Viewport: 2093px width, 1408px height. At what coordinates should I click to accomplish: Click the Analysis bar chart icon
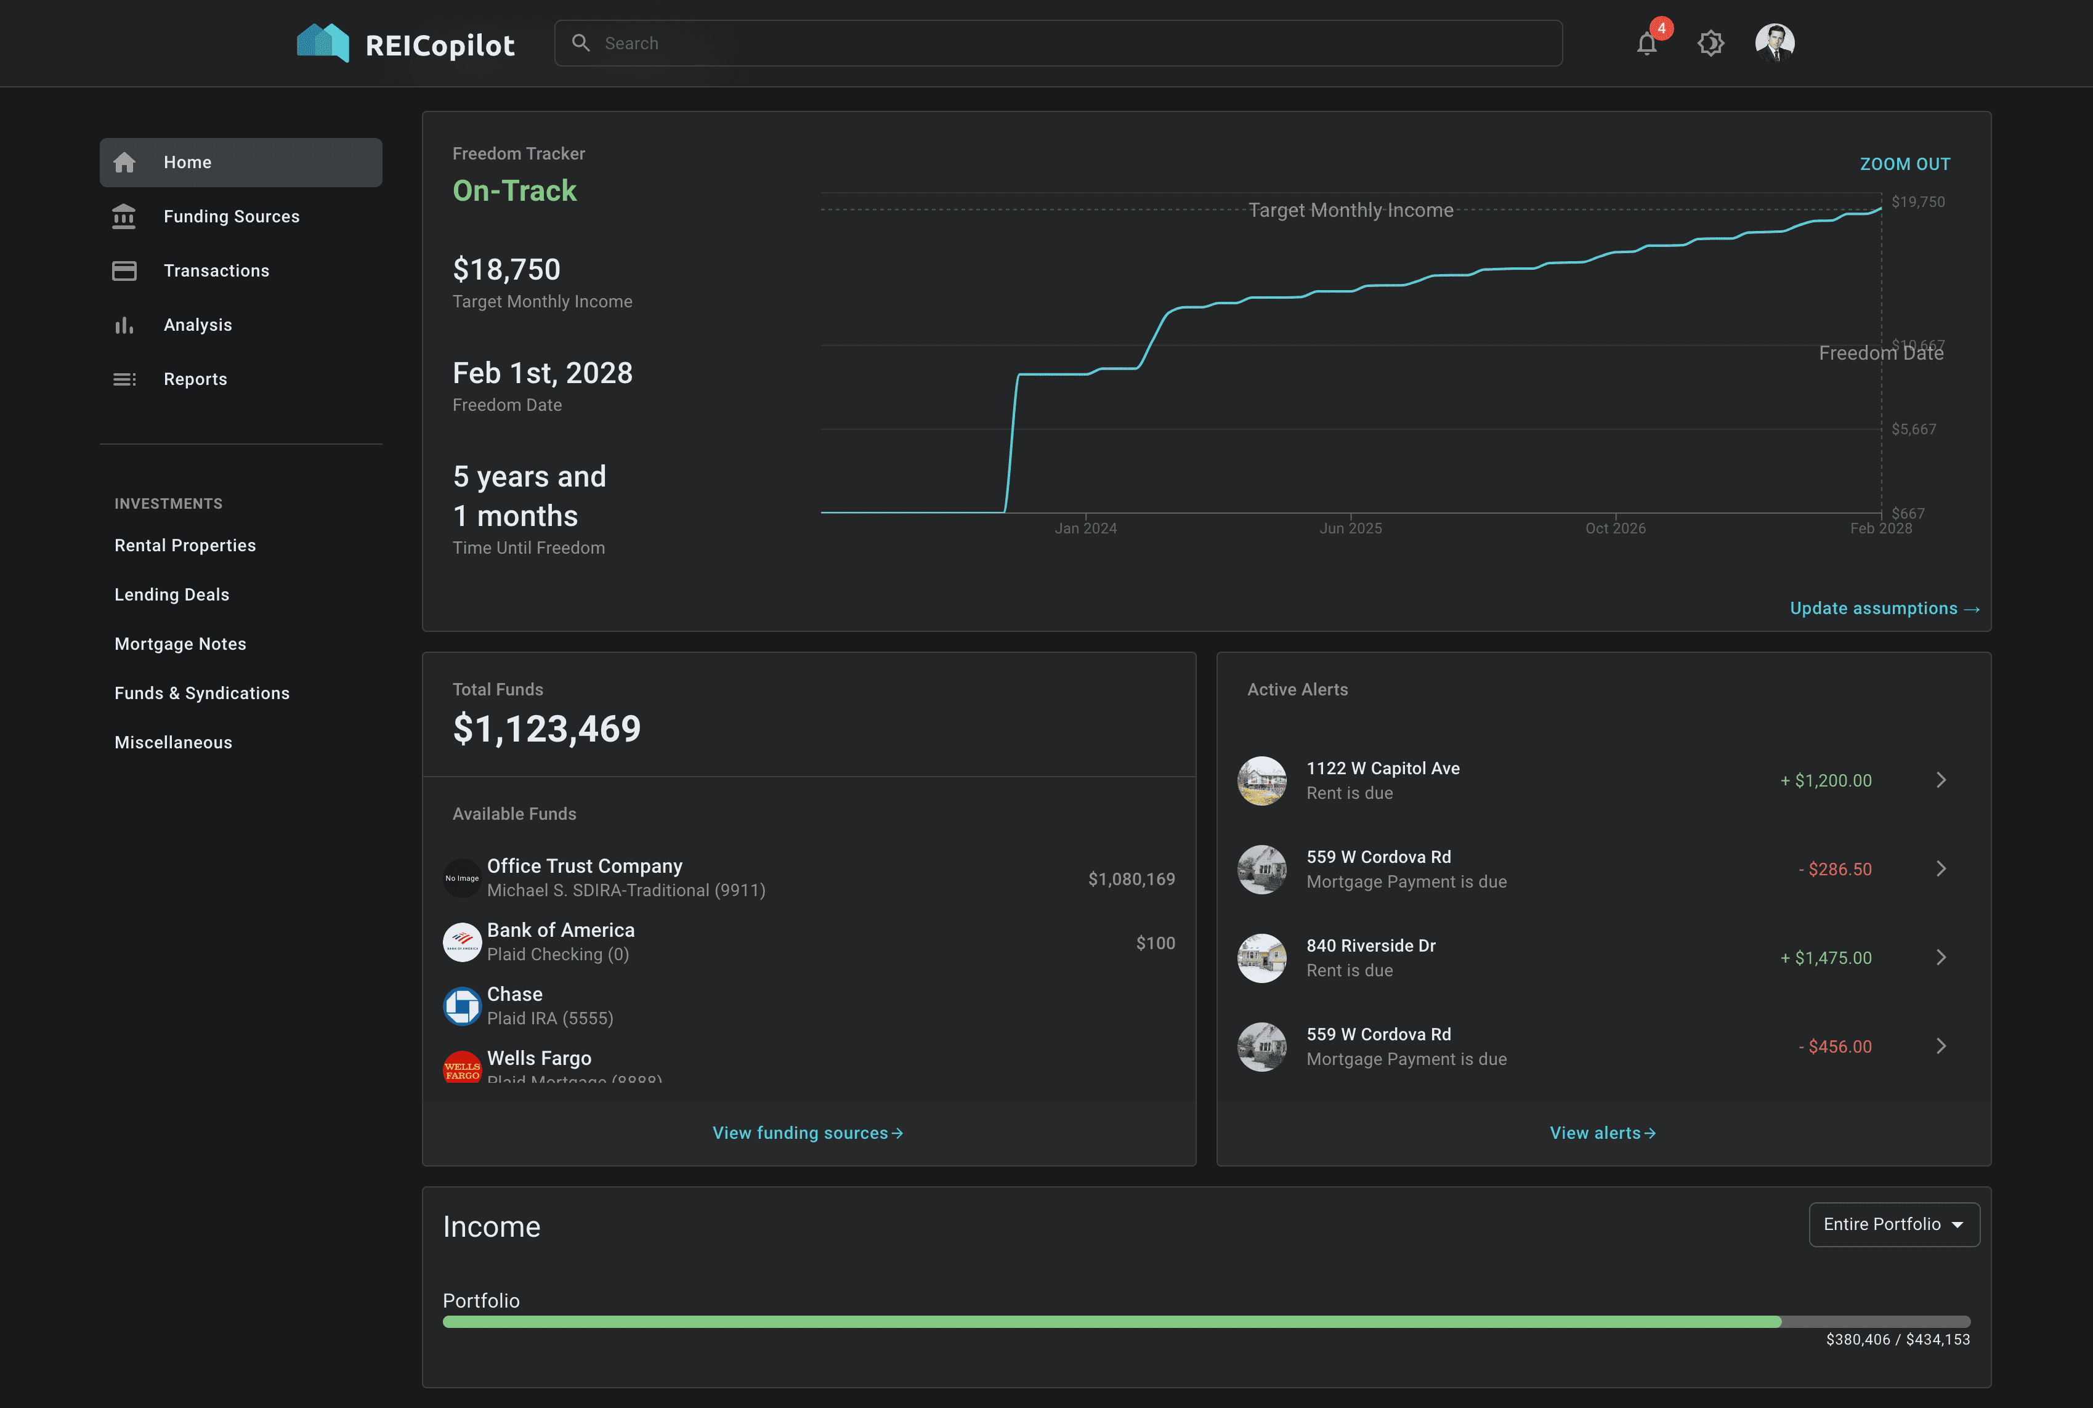click(x=124, y=325)
